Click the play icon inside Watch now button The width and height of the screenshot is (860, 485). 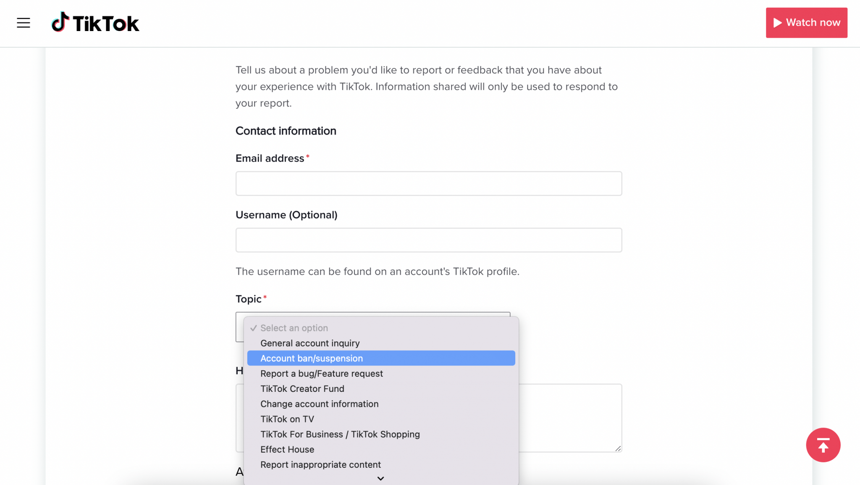pos(778,22)
